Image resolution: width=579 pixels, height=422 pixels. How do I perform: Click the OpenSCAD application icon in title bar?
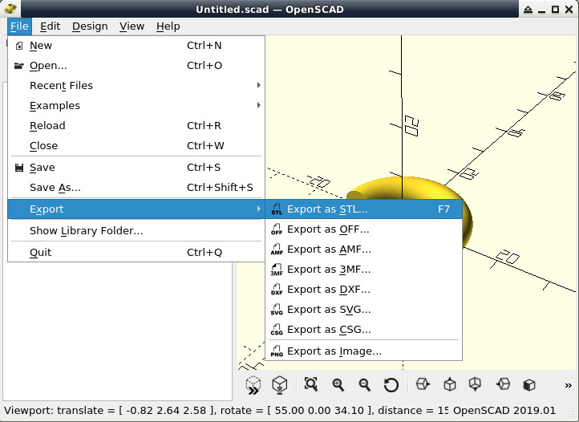[10, 9]
